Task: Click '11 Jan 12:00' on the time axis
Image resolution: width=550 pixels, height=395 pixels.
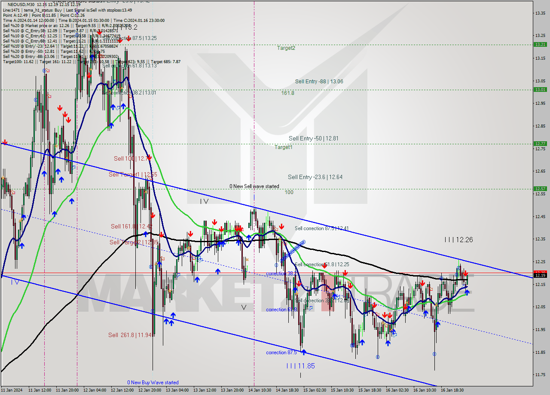Action: click(x=39, y=390)
